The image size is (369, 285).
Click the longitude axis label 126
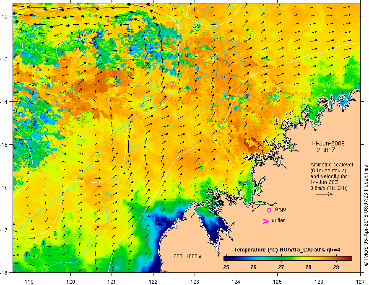pyautogui.click(x=319, y=282)
